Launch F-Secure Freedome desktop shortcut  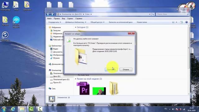(x=16, y=22)
